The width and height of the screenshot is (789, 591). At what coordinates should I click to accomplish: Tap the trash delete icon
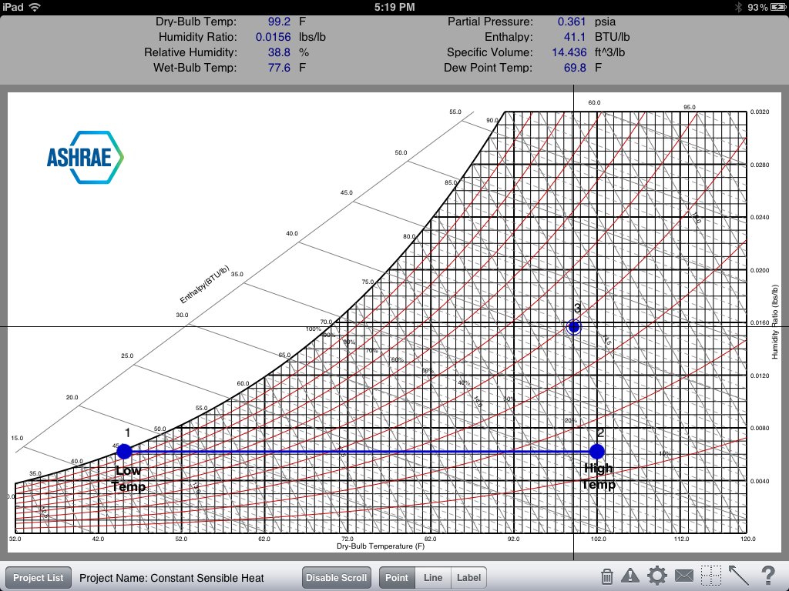607,576
